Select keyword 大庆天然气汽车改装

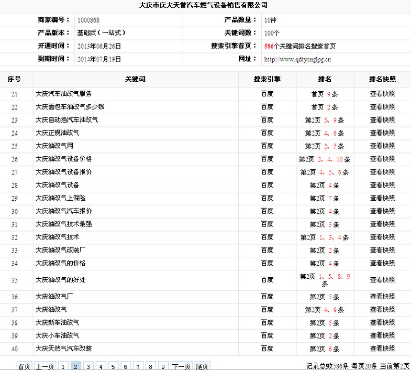click(64, 349)
